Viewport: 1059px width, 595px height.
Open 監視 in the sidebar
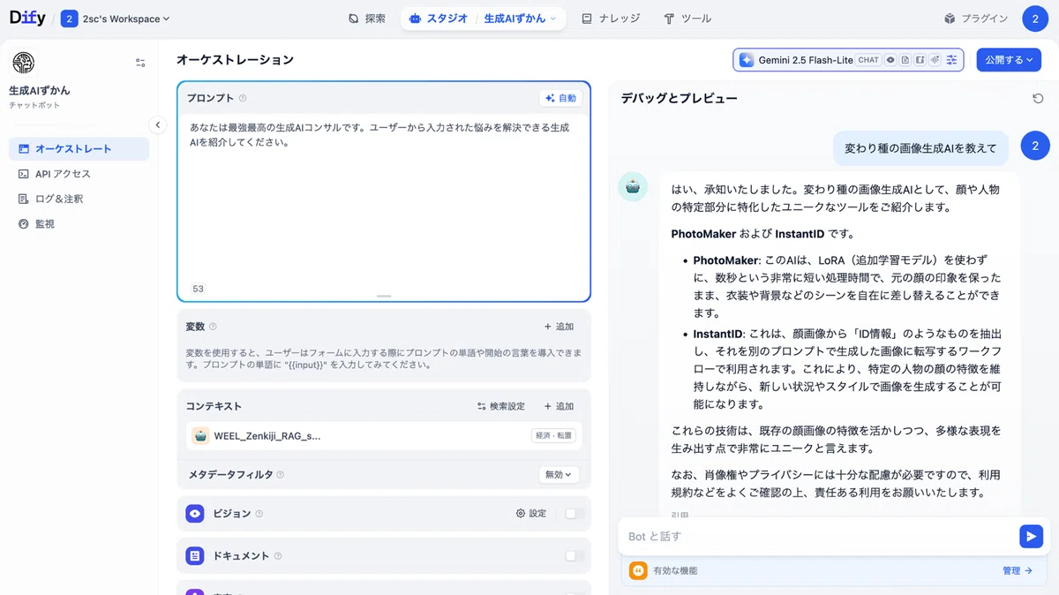[x=79, y=224]
